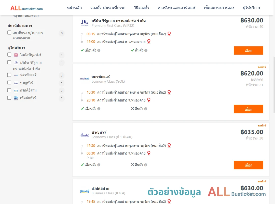Screen dimensions: 275x204
Task: Click the ชาญทัวร์ logo in its result card
Action: [85, 135]
